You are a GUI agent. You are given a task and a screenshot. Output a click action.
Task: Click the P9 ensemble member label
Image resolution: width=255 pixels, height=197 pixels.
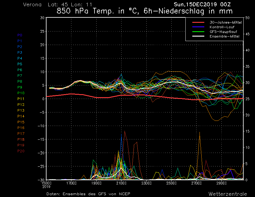[x=20, y=87]
